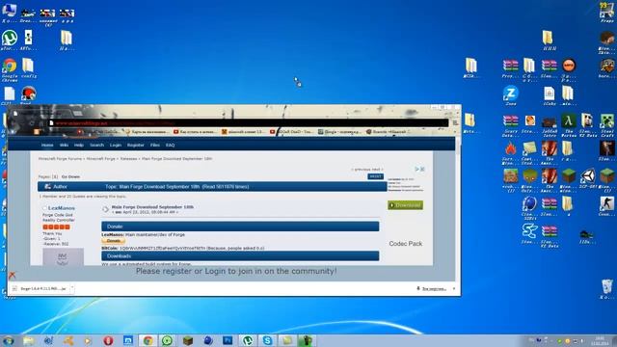
Task: Open Help in forum navigation bar
Action: pos(79,146)
